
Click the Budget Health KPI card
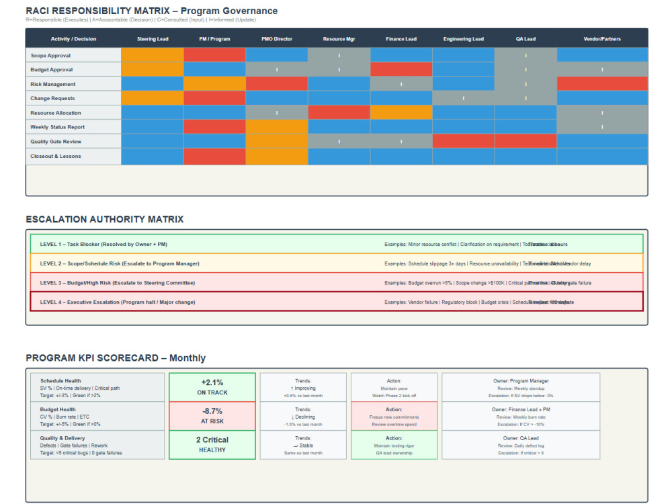[97, 416]
